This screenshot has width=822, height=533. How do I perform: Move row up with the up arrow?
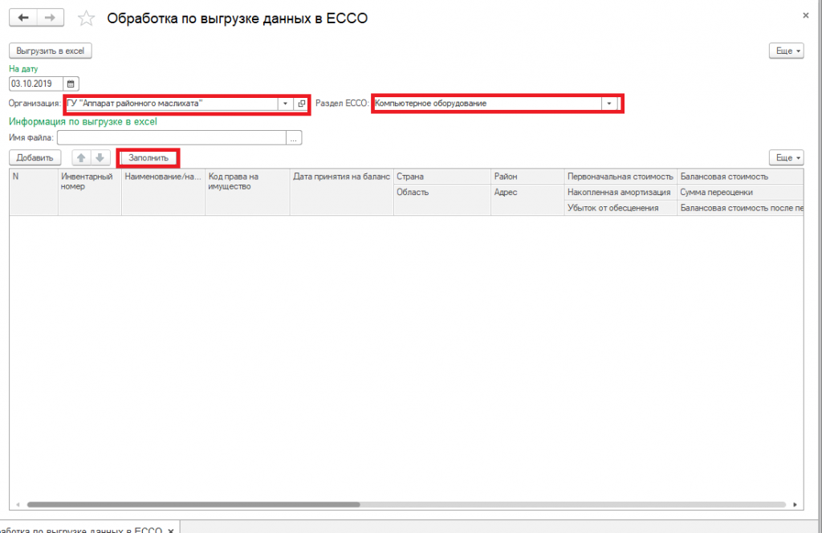81,158
